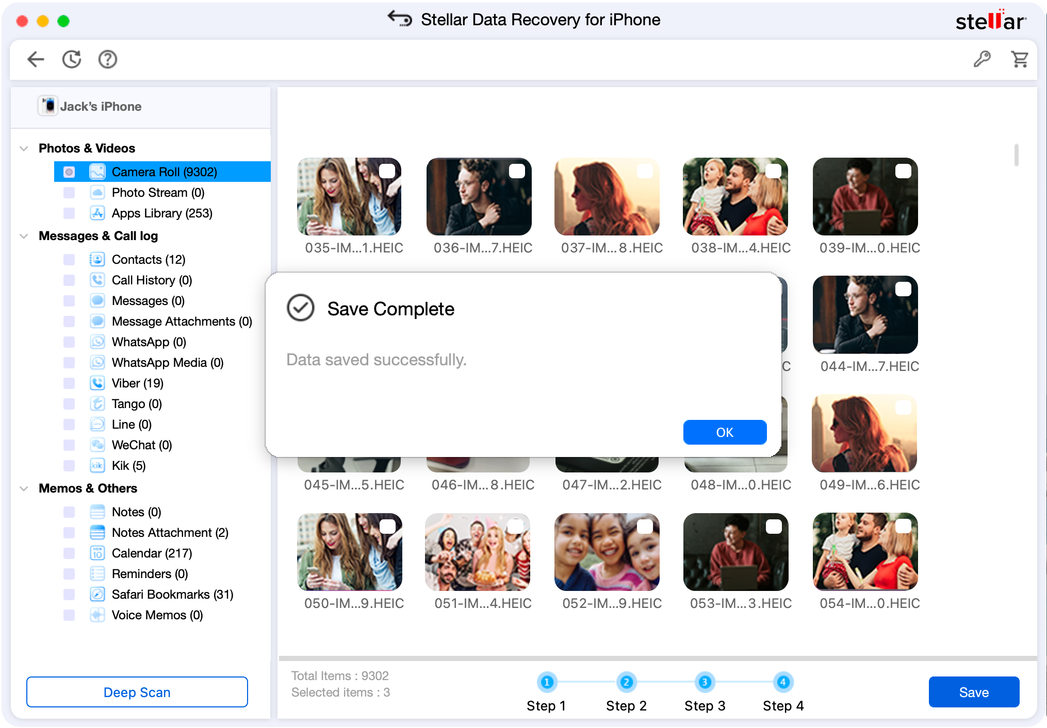This screenshot has width=1047, height=728.
Task: Select checkbox on 039-IM...0.HEIC thumbnail
Action: tap(903, 171)
